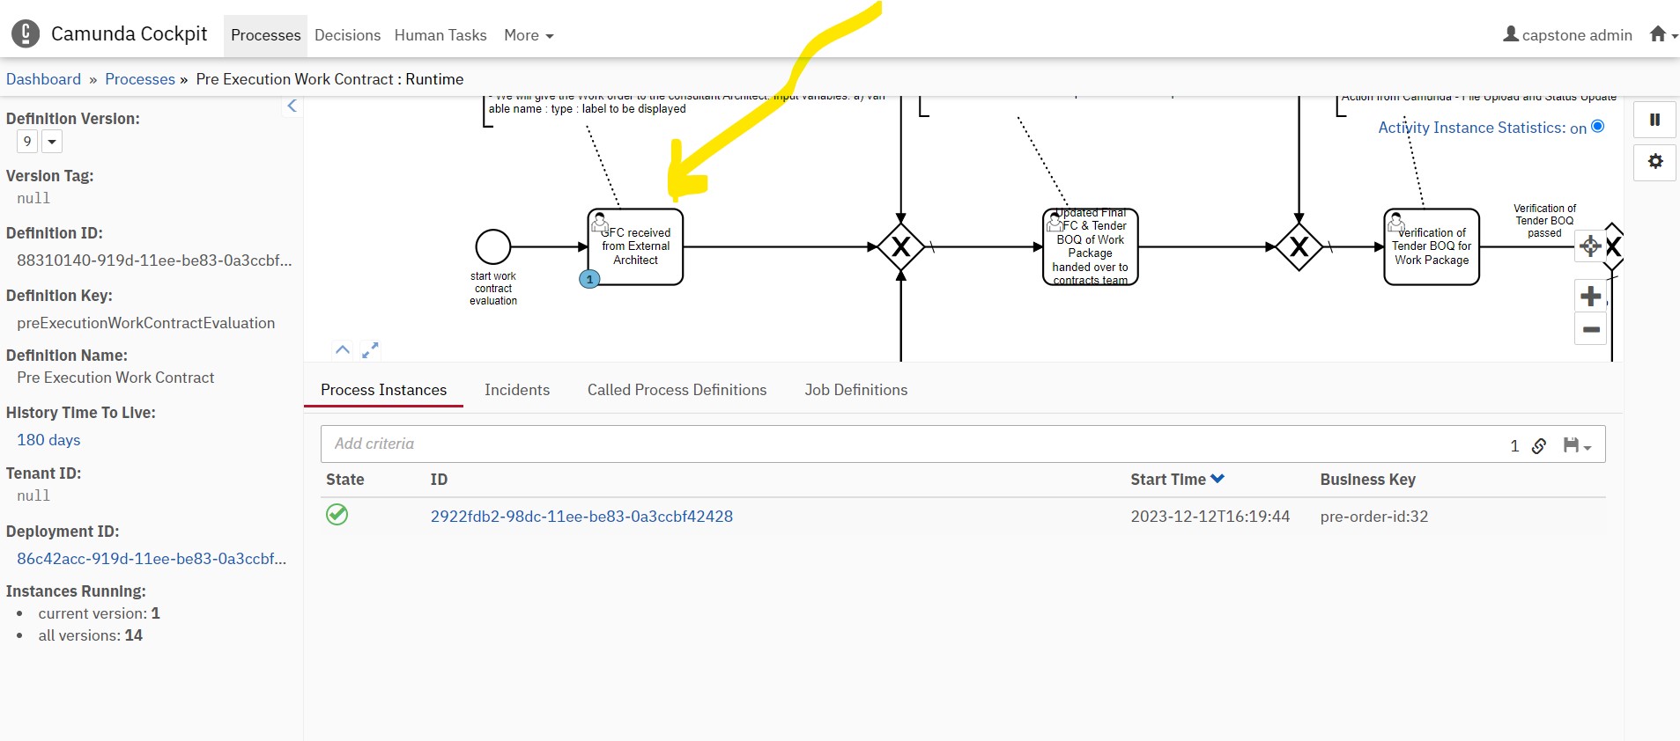This screenshot has height=741, width=1680.
Task: Zoom in the diagram with plus
Action: 1590,296
